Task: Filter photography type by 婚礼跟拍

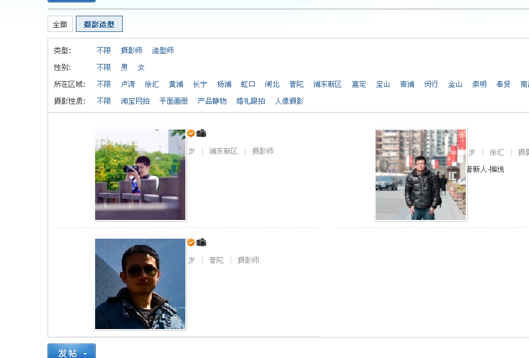Action: (x=251, y=101)
